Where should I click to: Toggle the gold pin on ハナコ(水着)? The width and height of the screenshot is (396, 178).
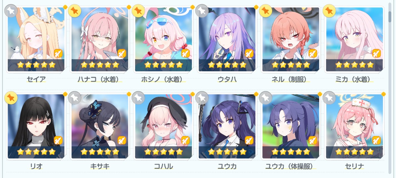[75, 11]
